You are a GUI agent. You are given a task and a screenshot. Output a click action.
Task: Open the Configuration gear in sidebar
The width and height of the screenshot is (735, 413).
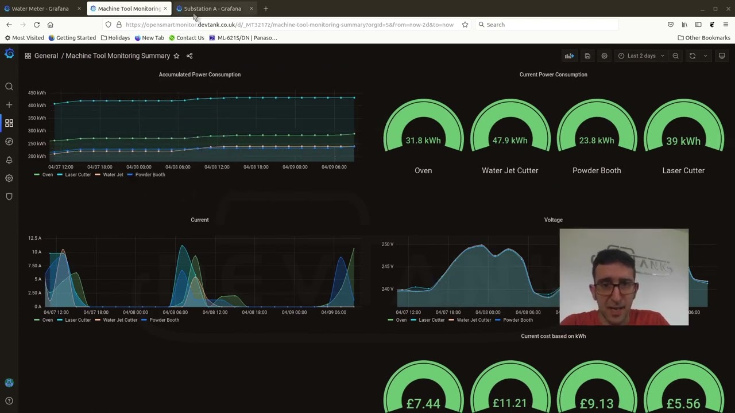pos(9,178)
